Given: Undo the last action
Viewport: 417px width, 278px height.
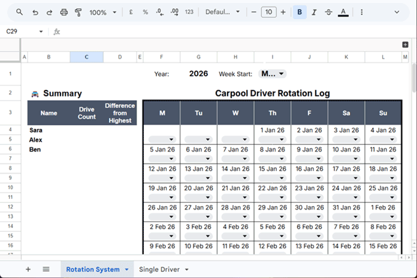Looking at the screenshot, I should coord(35,12).
